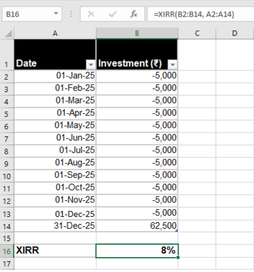Select the cell 01-Dec-25
This screenshot has width=254, height=272.
pyautogui.click(x=55, y=213)
